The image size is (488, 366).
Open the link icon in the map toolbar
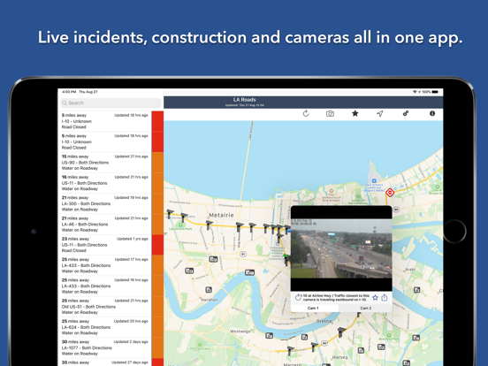click(x=406, y=113)
